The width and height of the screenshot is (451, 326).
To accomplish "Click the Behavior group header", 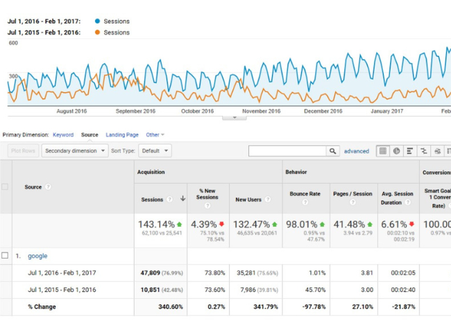I will click(x=296, y=172).
